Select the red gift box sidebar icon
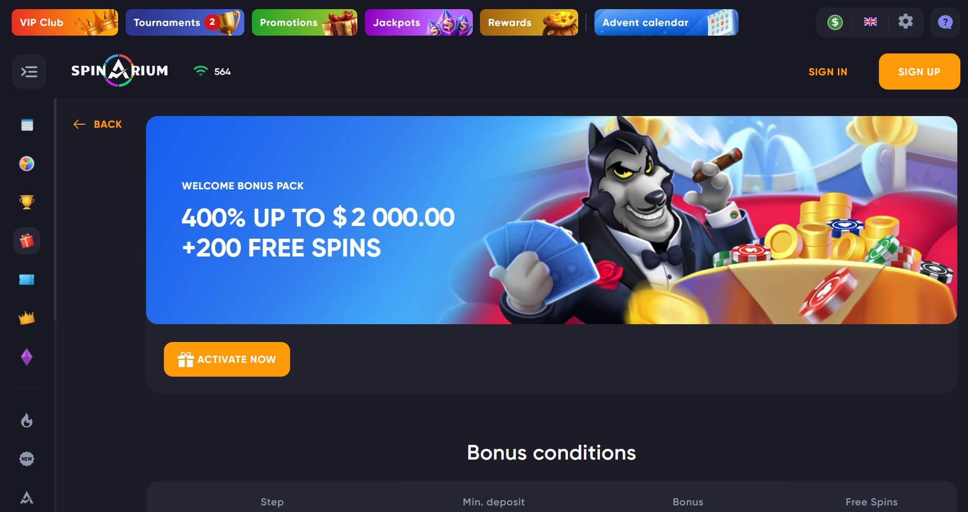This screenshot has height=512, width=968. (x=26, y=241)
